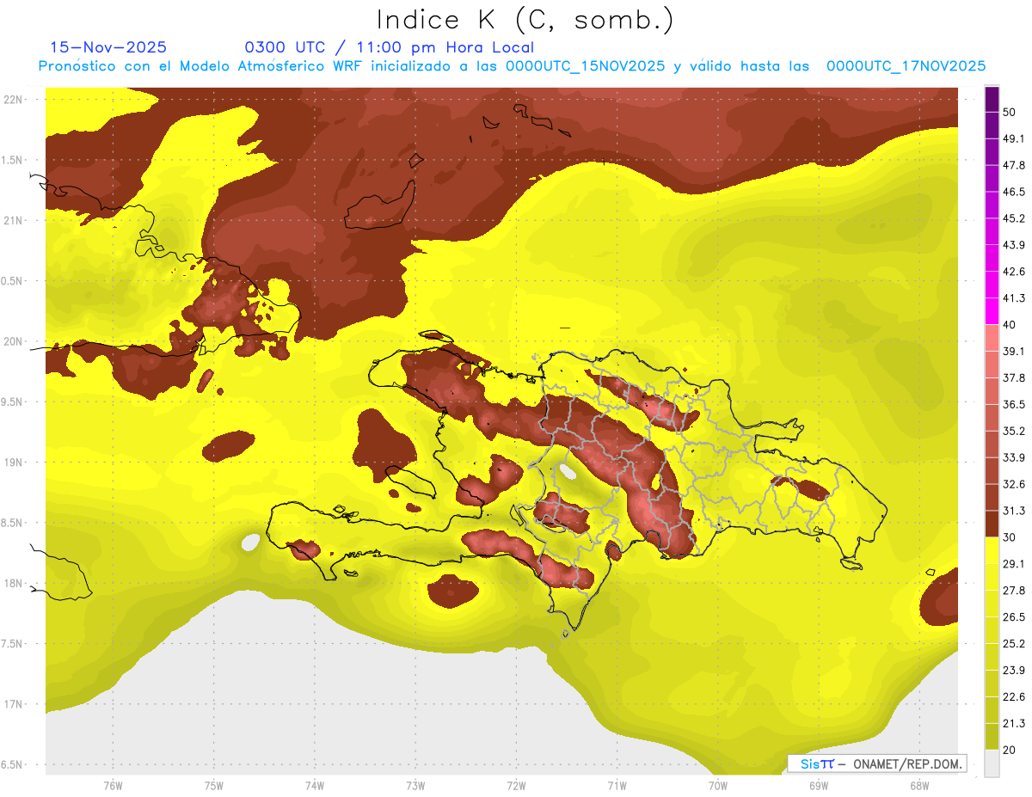
Task: Click the '25.2' colorbar label
Action: click(x=1014, y=644)
